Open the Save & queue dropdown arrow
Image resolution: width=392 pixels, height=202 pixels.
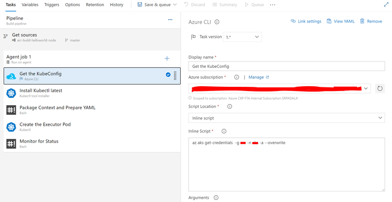[175, 5]
